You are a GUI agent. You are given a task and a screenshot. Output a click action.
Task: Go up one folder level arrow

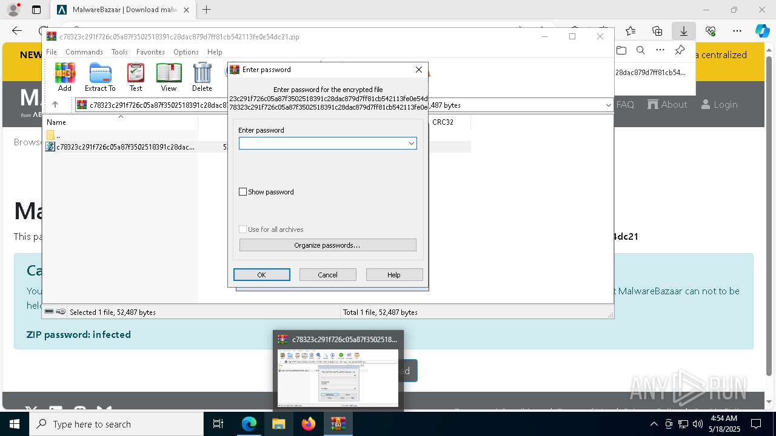click(55, 105)
